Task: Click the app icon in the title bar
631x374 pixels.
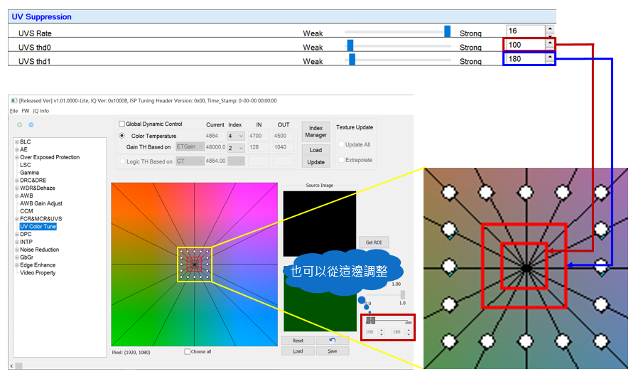Action: 14,100
